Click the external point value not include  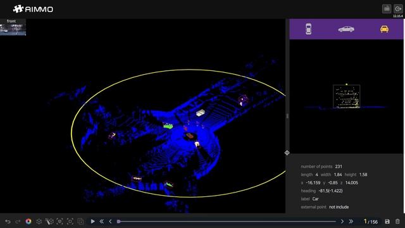339,207
